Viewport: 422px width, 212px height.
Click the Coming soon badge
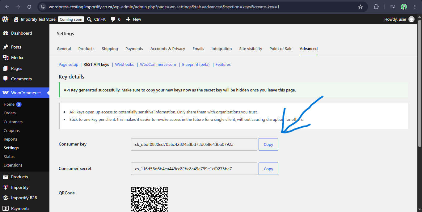71,19
